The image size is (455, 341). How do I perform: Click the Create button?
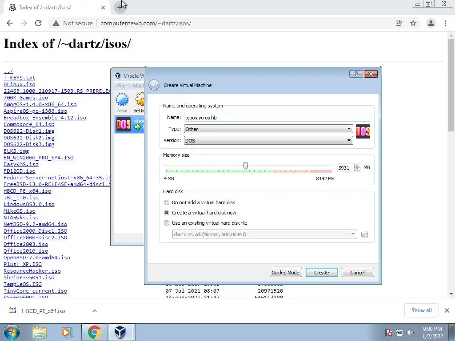click(322, 273)
